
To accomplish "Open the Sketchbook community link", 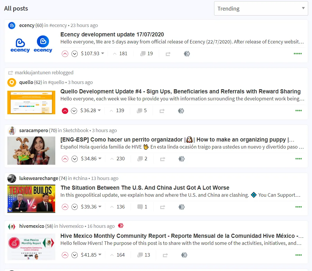I will coord(76,131).
